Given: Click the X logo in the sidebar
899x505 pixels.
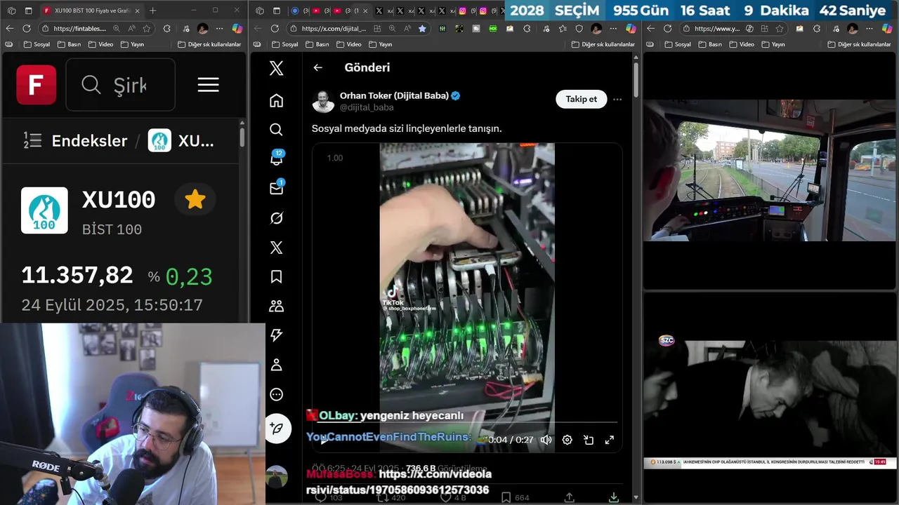Looking at the screenshot, I should click(x=277, y=68).
